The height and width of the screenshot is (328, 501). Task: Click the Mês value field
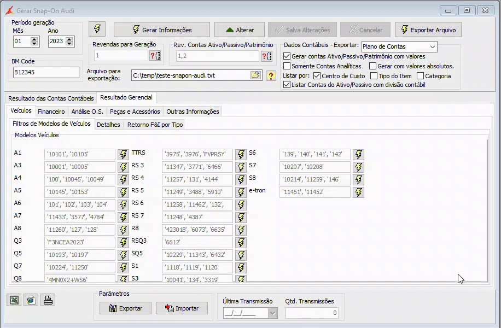coord(22,41)
